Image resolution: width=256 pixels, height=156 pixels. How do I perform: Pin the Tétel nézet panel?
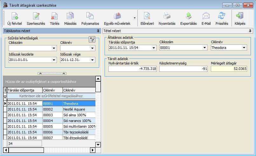coord(250,31)
